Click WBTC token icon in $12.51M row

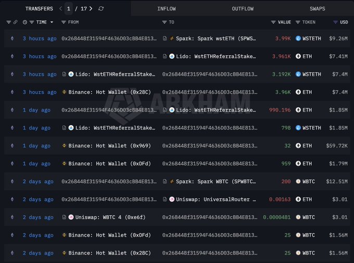[x=298, y=181]
